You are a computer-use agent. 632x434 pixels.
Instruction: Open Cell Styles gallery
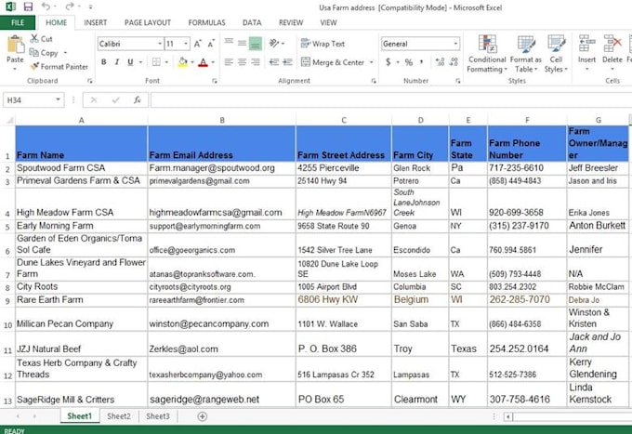[556, 54]
